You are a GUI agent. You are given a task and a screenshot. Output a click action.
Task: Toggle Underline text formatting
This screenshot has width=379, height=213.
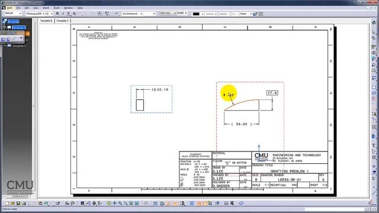(69, 14)
